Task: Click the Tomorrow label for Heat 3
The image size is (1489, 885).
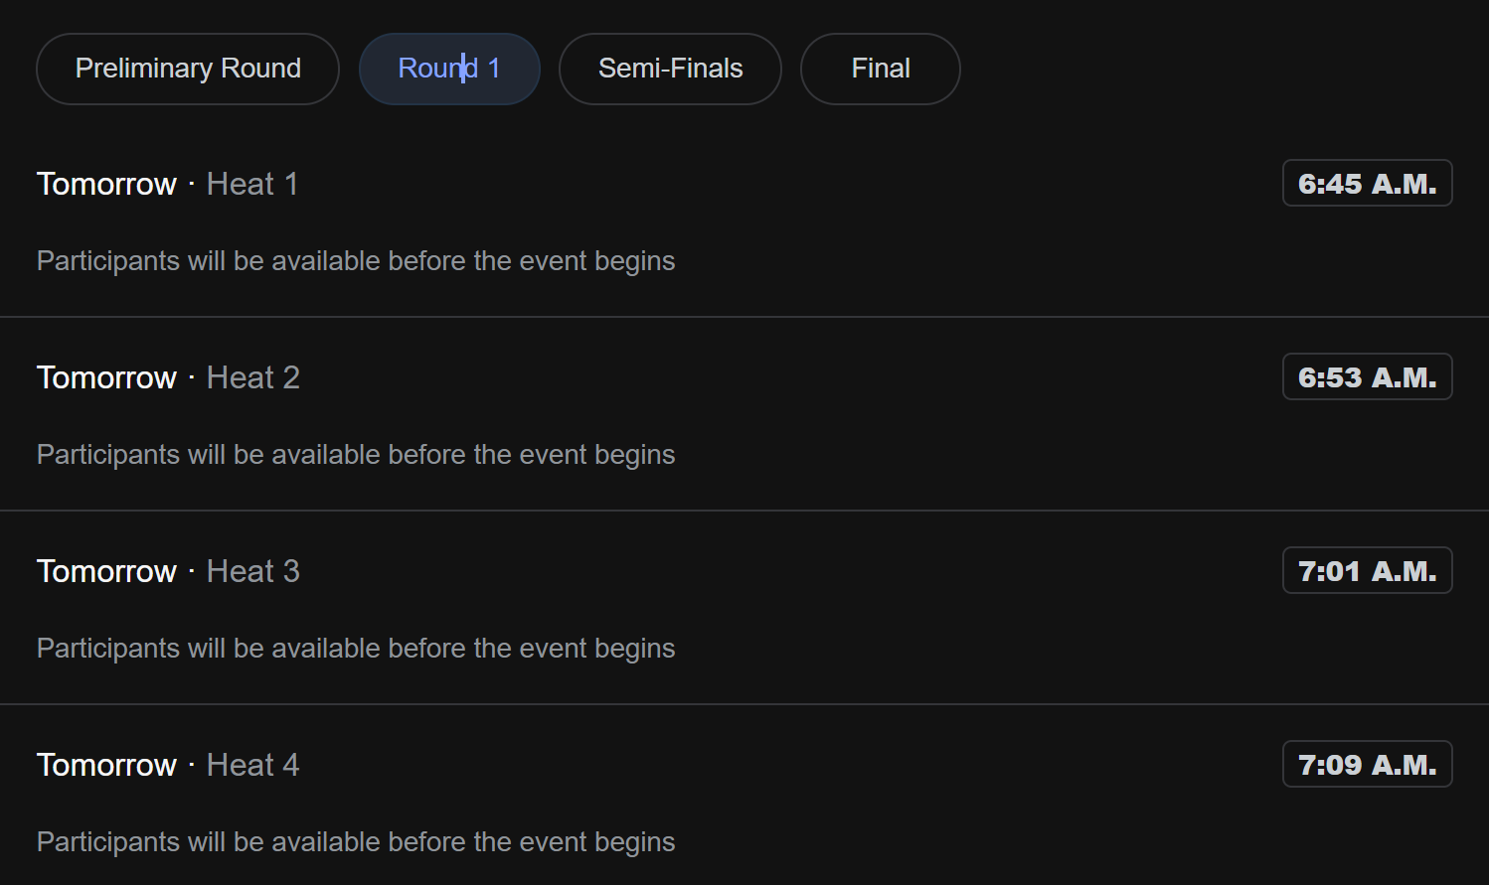Action: pos(106,571)
